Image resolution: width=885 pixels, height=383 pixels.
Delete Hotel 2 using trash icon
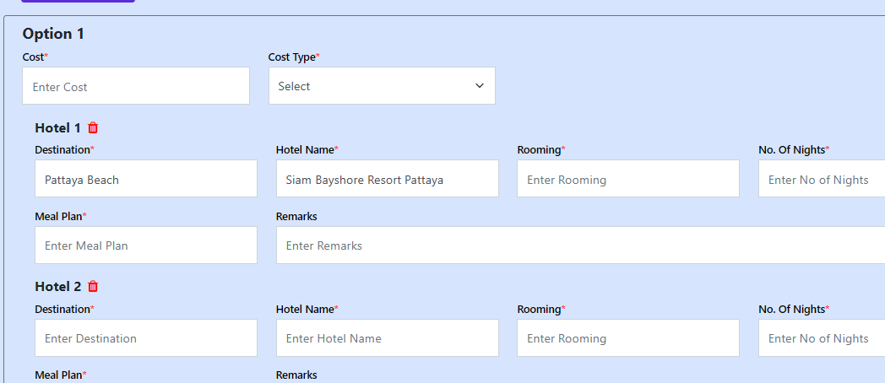tap(93, 287)
